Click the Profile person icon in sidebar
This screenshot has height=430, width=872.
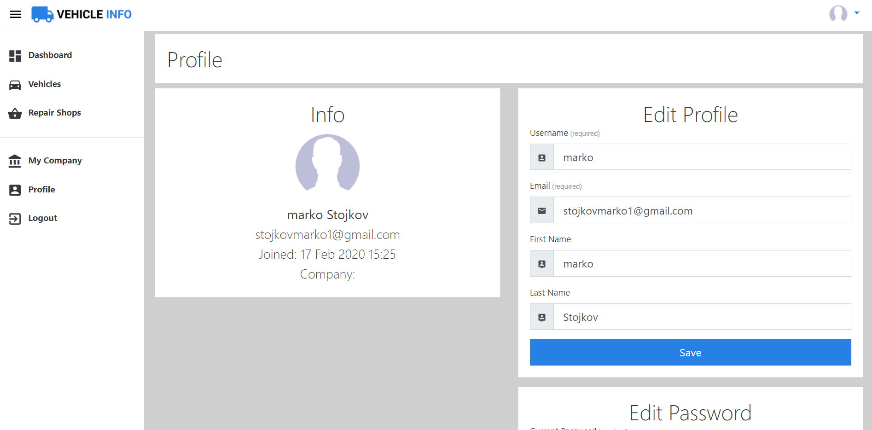pyautogui.click(x=15, y=190)
